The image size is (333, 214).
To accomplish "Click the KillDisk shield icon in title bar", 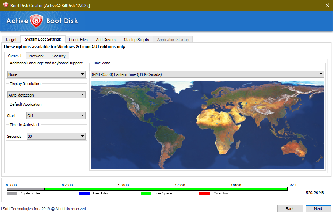I will pos(6,5).
